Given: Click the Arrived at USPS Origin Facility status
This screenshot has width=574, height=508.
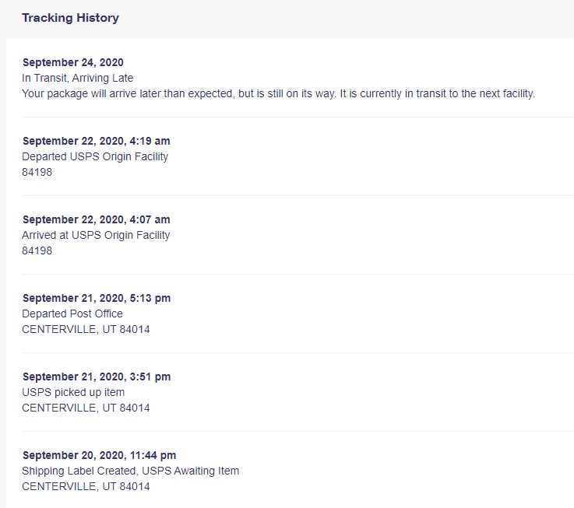Looking at the screenshot, I should point(96,235).
